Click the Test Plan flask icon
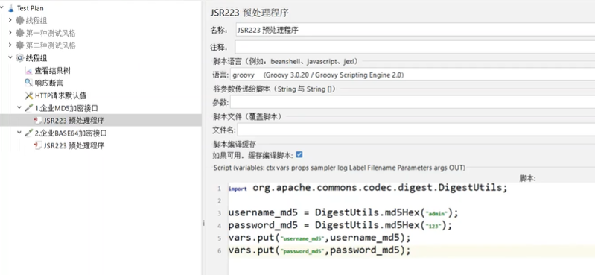The width and height of the screenshot is (595, 275). (11, 8)
